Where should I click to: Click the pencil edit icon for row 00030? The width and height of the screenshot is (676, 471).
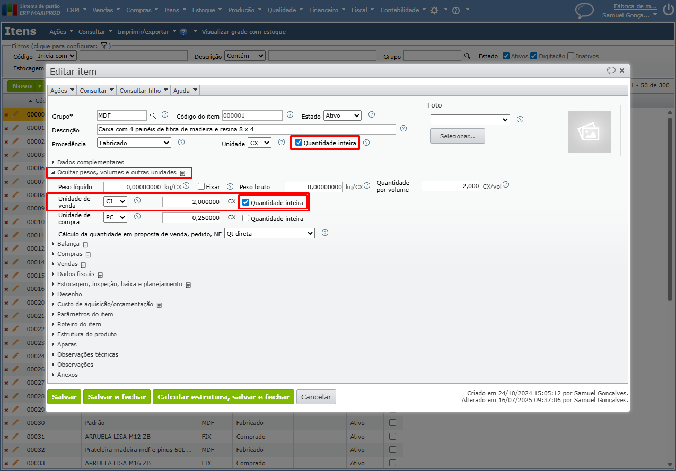pyautogui.click(x=15, y=423)
